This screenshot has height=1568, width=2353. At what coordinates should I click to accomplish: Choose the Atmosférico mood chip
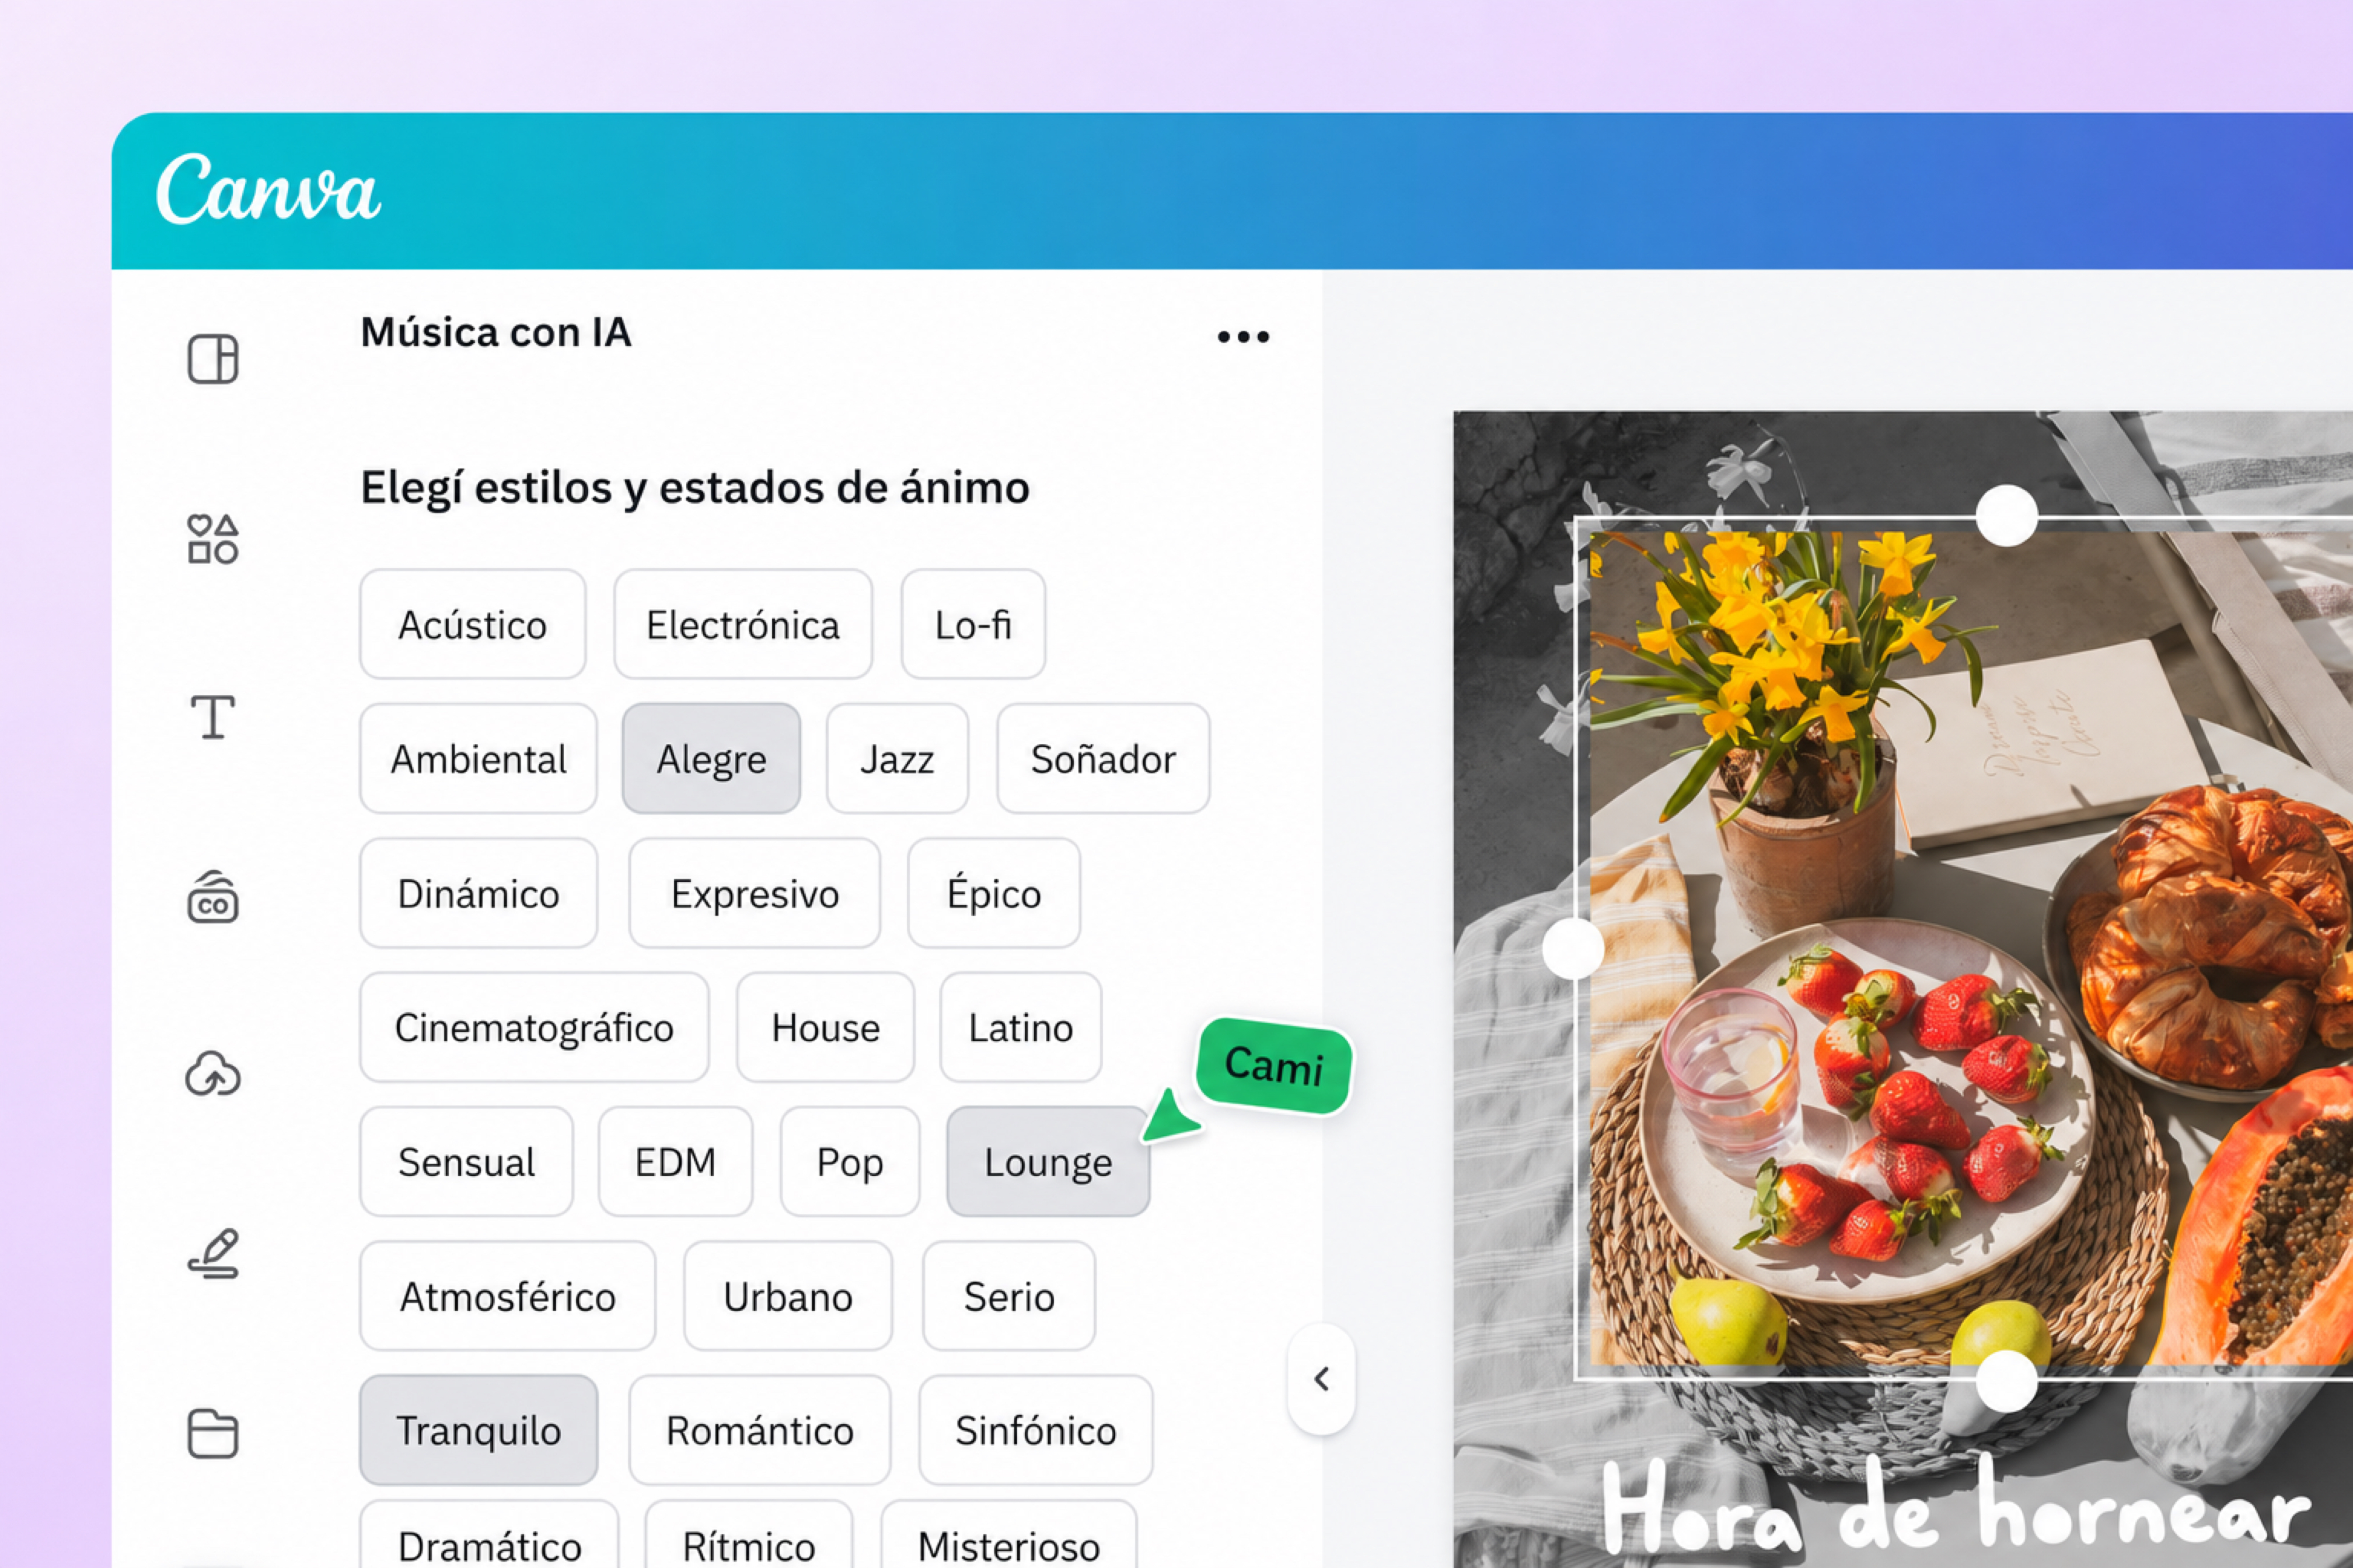pyautogui.click(x=508, y=1296)
